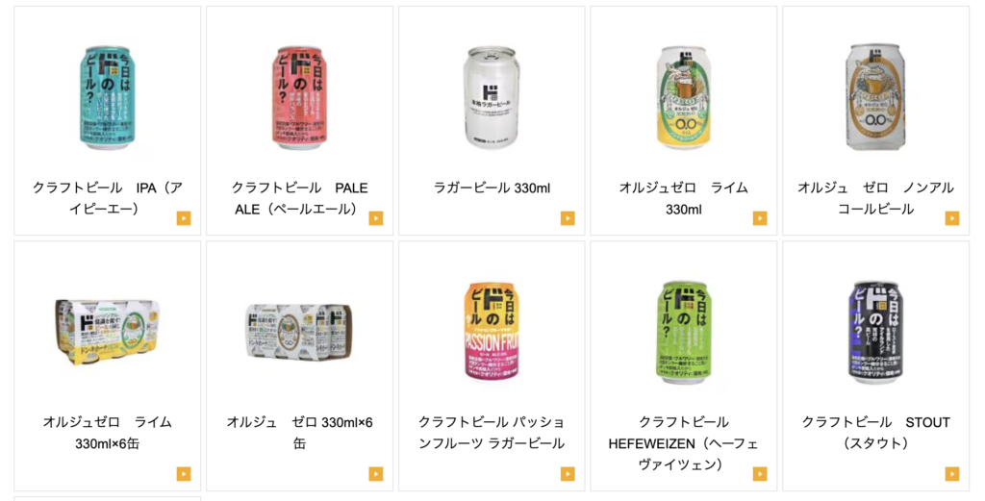Open the オルジュ ゼロ ノンアルコールビール link

[x=875, y=198]
